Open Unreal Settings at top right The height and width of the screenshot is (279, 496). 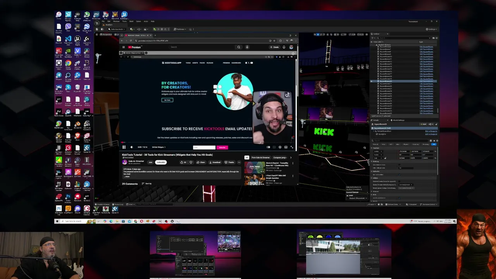(x=432, y=29)
